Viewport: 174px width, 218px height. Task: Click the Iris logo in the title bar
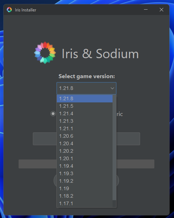click(9, 10)
